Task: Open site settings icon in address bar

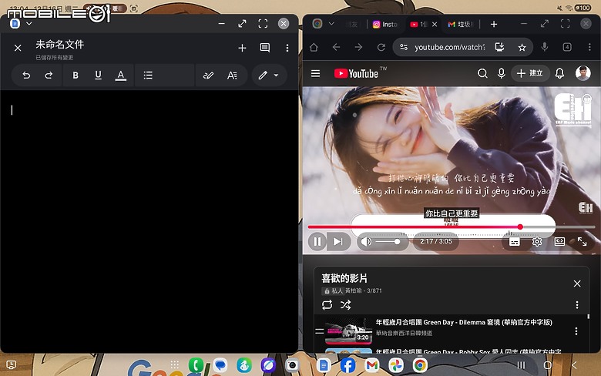Action: pos(404,47)
